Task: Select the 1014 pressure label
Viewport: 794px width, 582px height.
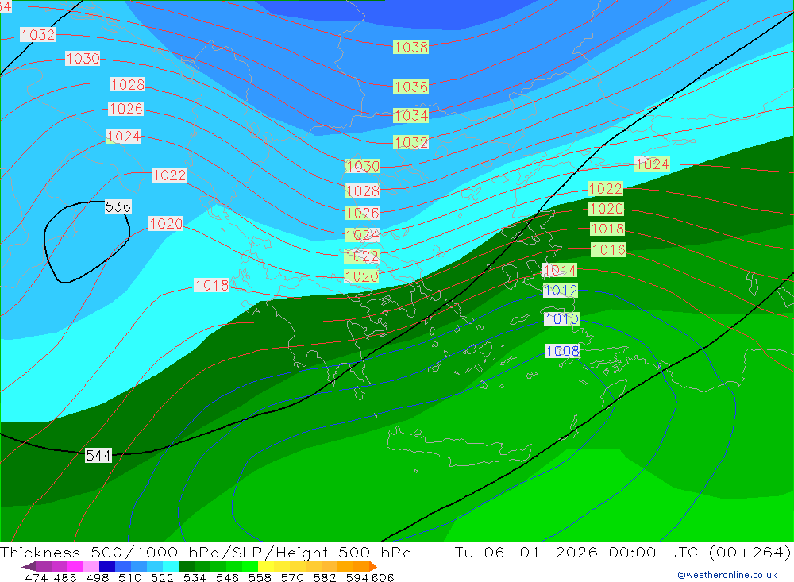Action: click(x=560, y=271)
